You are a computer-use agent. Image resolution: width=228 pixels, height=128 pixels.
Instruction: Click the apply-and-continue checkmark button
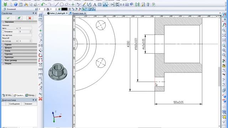click(x=19, y=18)
